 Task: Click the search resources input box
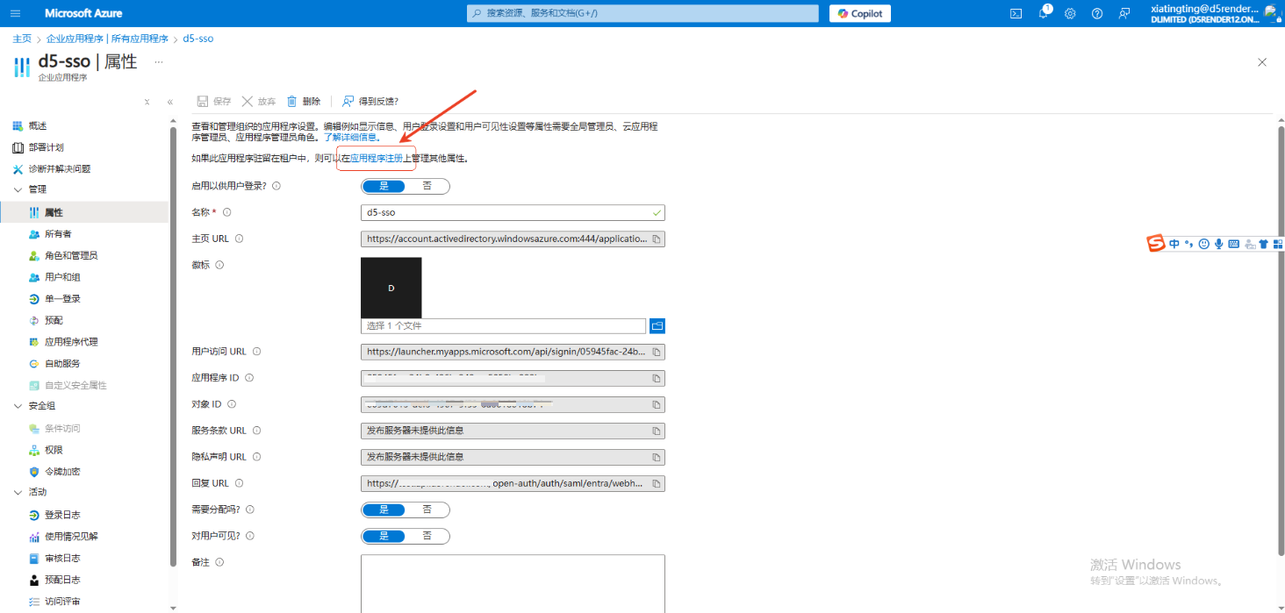pyautogui.click(x=642, y=13)
